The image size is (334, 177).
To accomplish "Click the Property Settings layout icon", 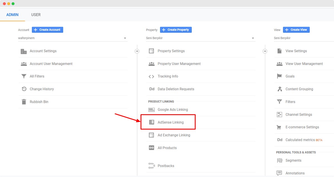I will 151,51.
